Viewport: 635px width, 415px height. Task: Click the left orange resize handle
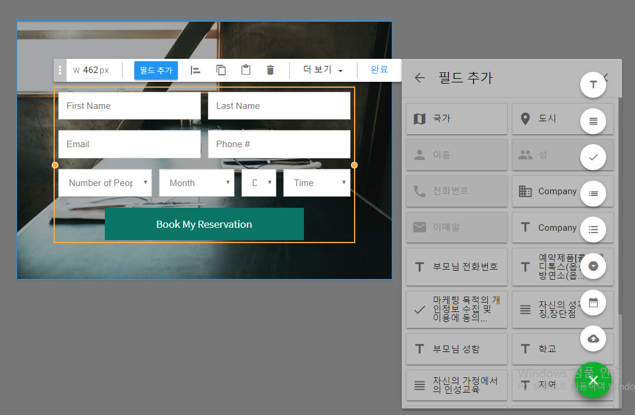55,165
